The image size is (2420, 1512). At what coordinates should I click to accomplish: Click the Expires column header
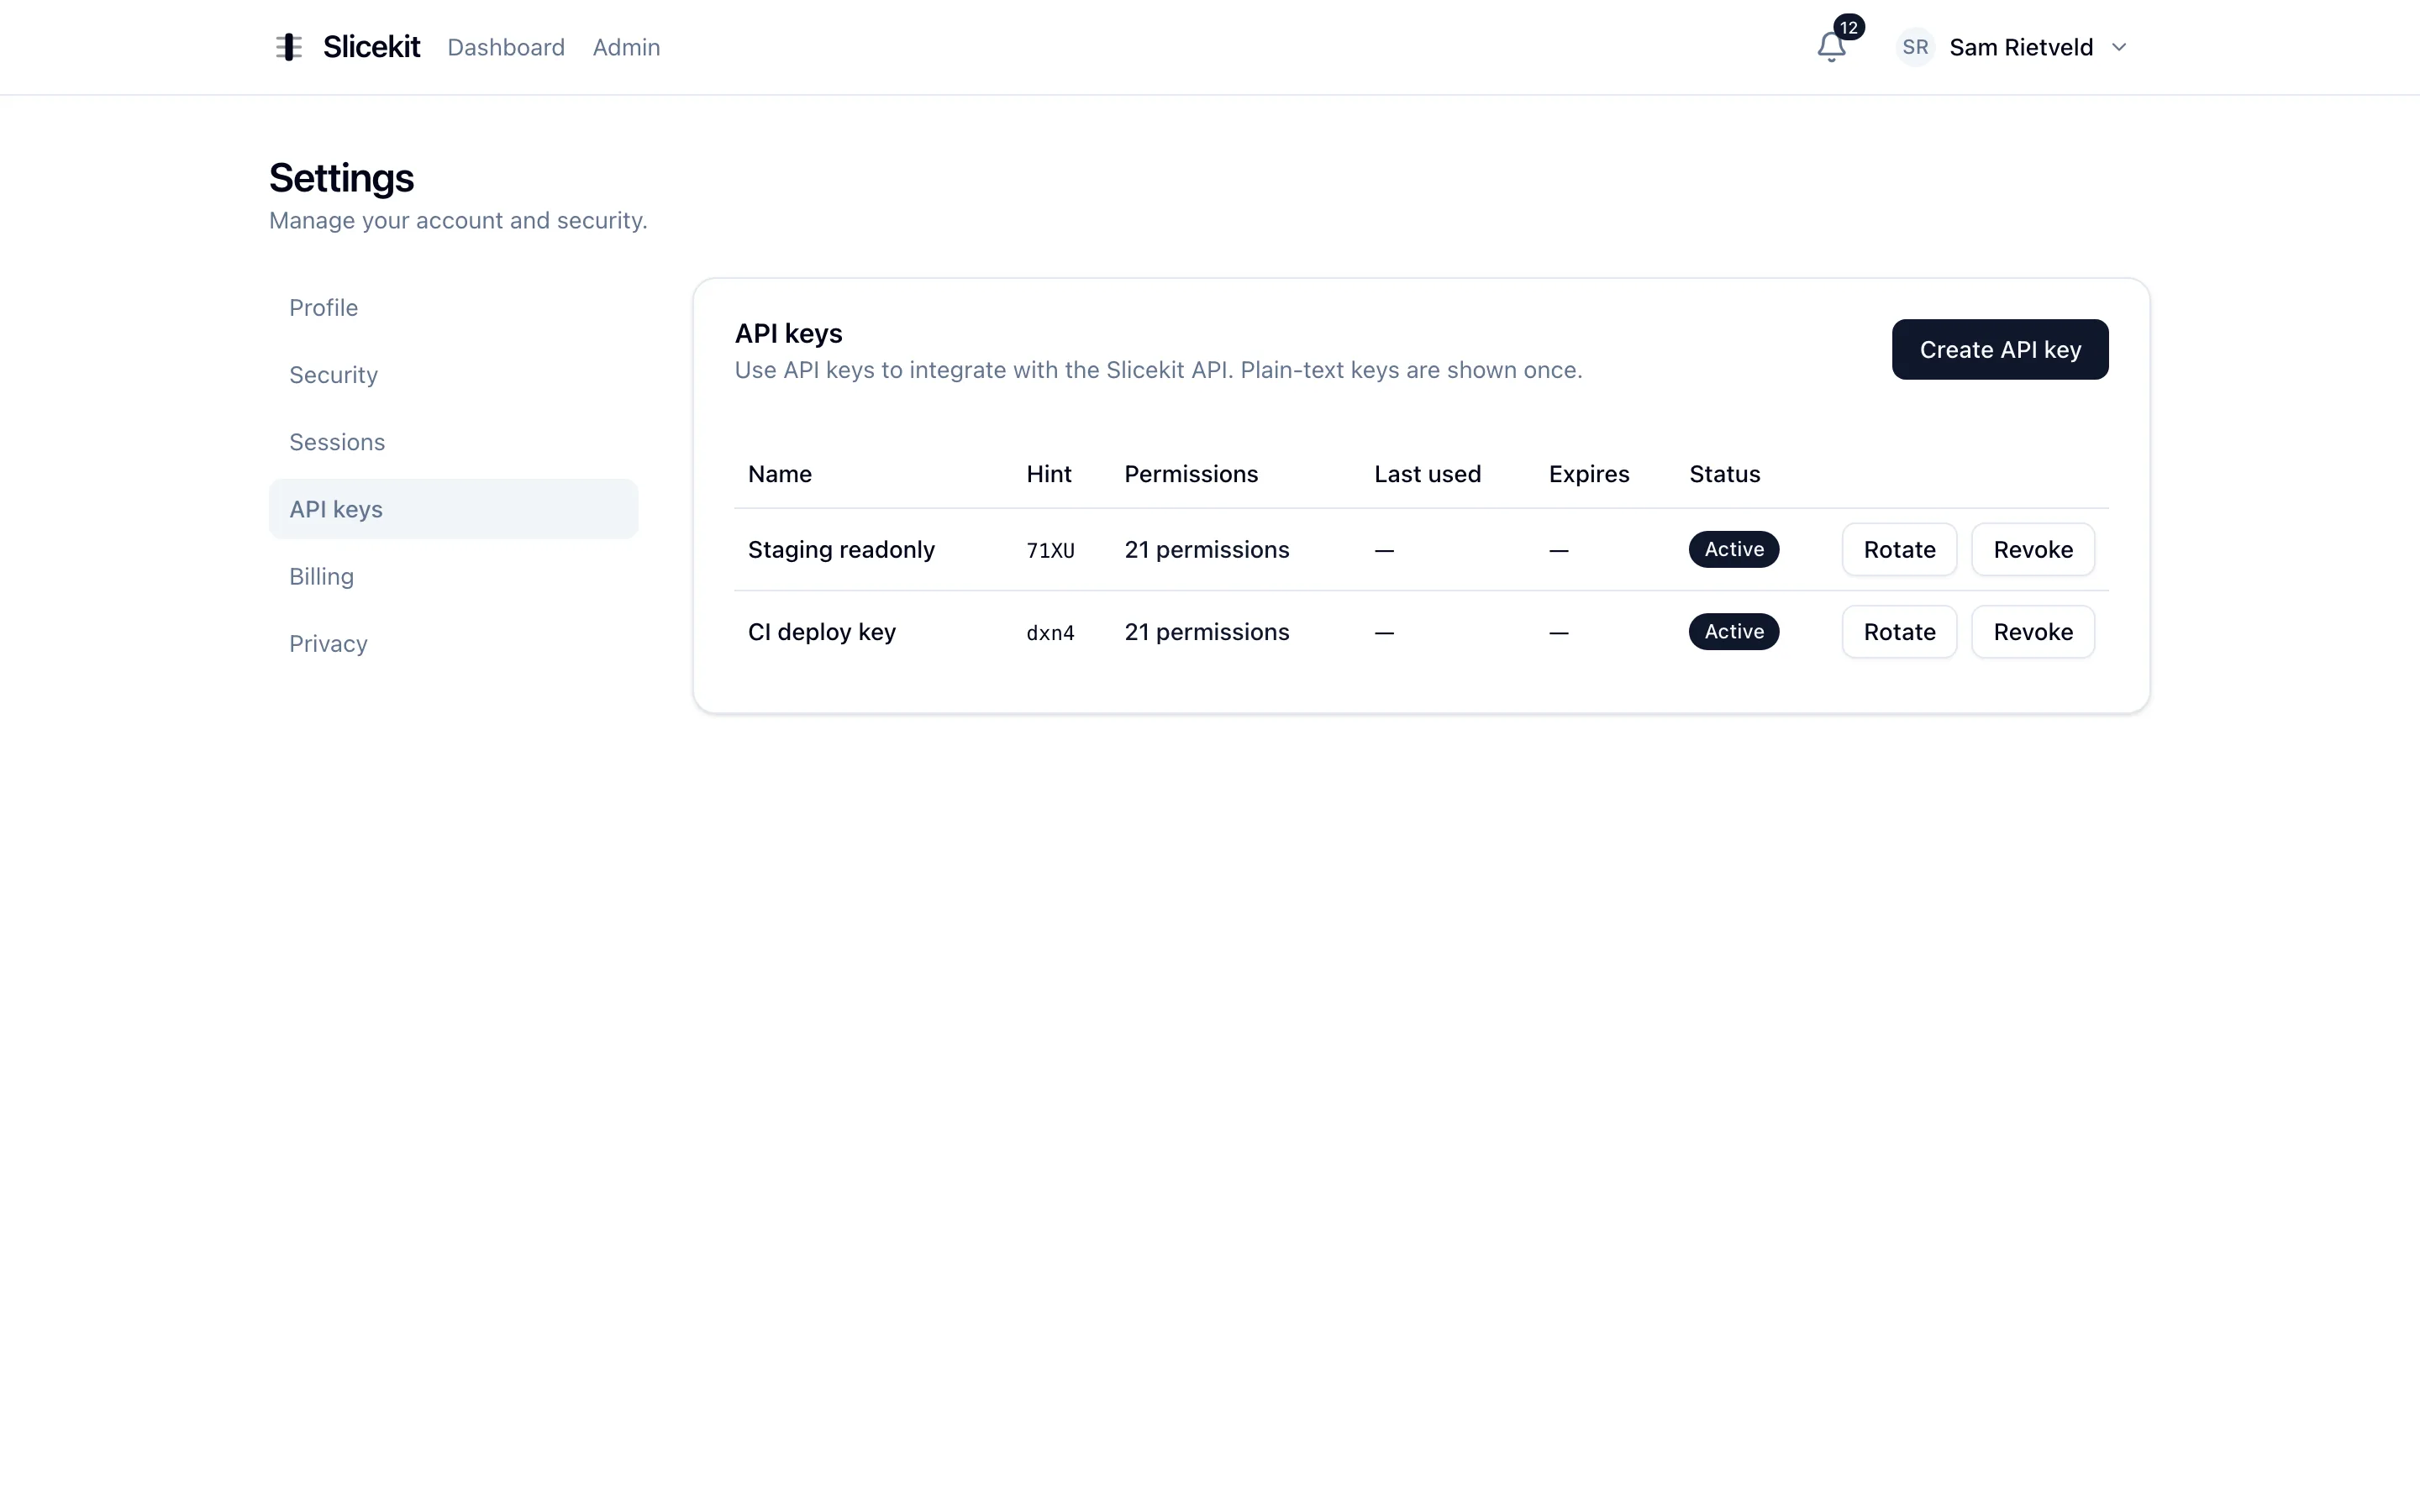tap(1589, 474)
